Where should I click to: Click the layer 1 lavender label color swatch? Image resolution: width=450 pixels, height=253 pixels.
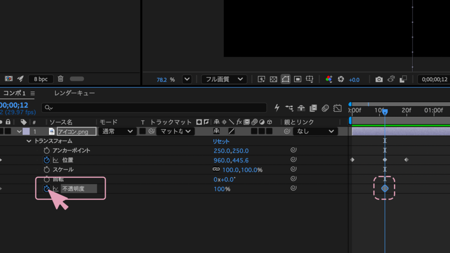pyautogui.click(x=26, y=131)
